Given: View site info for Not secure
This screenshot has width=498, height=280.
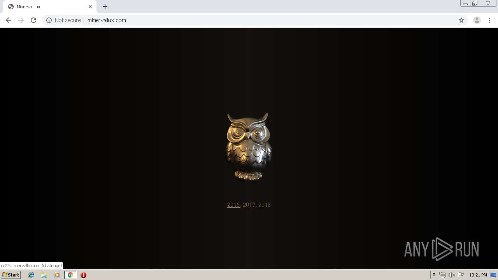Looking at the screenshot, I should pos(63,20).
